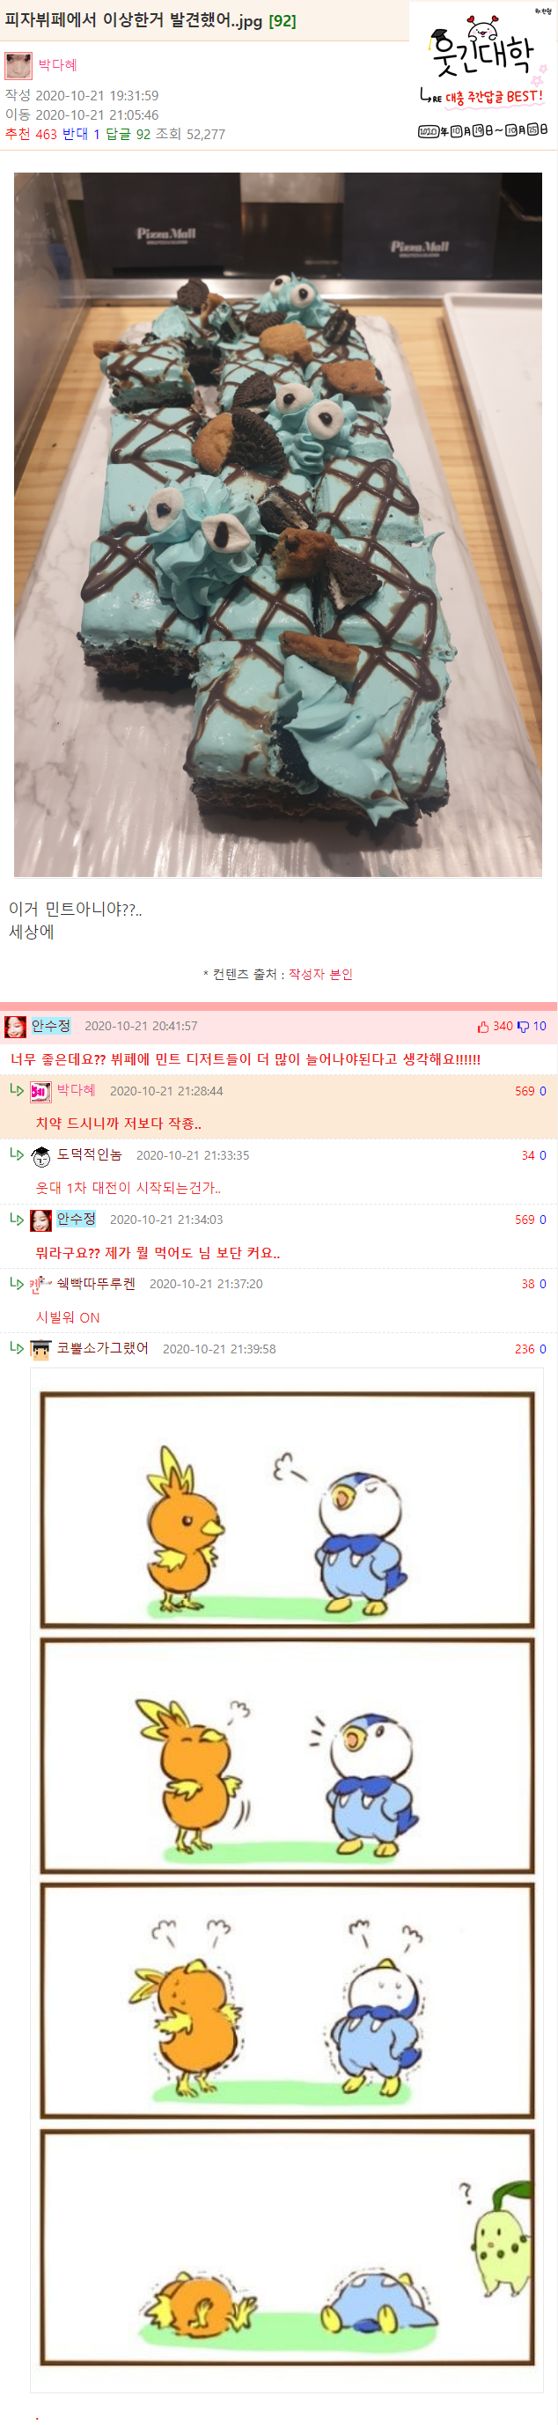
Task: Click 코뿔소가그랬어's avatar icon
Action: pyautogui.click(x=40, y=1350)
